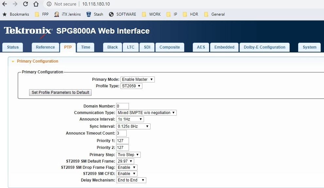Open the iTX Jenkins bookmark

(x=67, y=14)
